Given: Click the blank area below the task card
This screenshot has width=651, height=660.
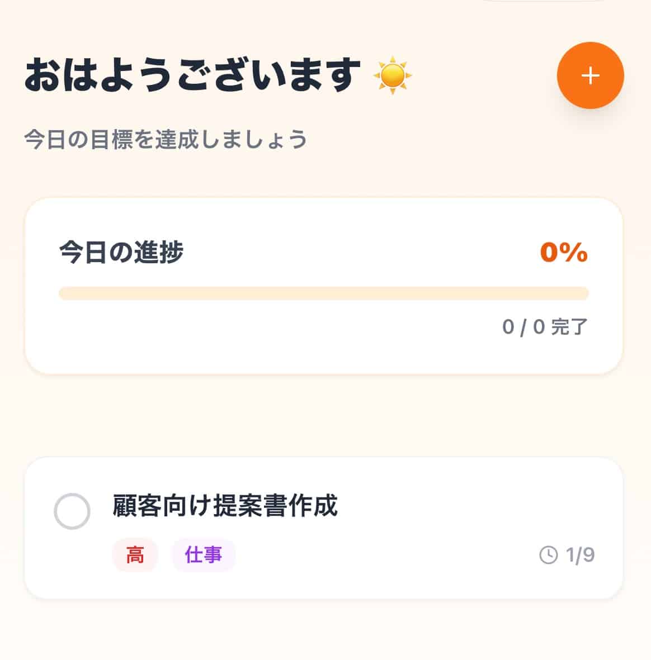Looking at the screenshot, I should (323, 629).
